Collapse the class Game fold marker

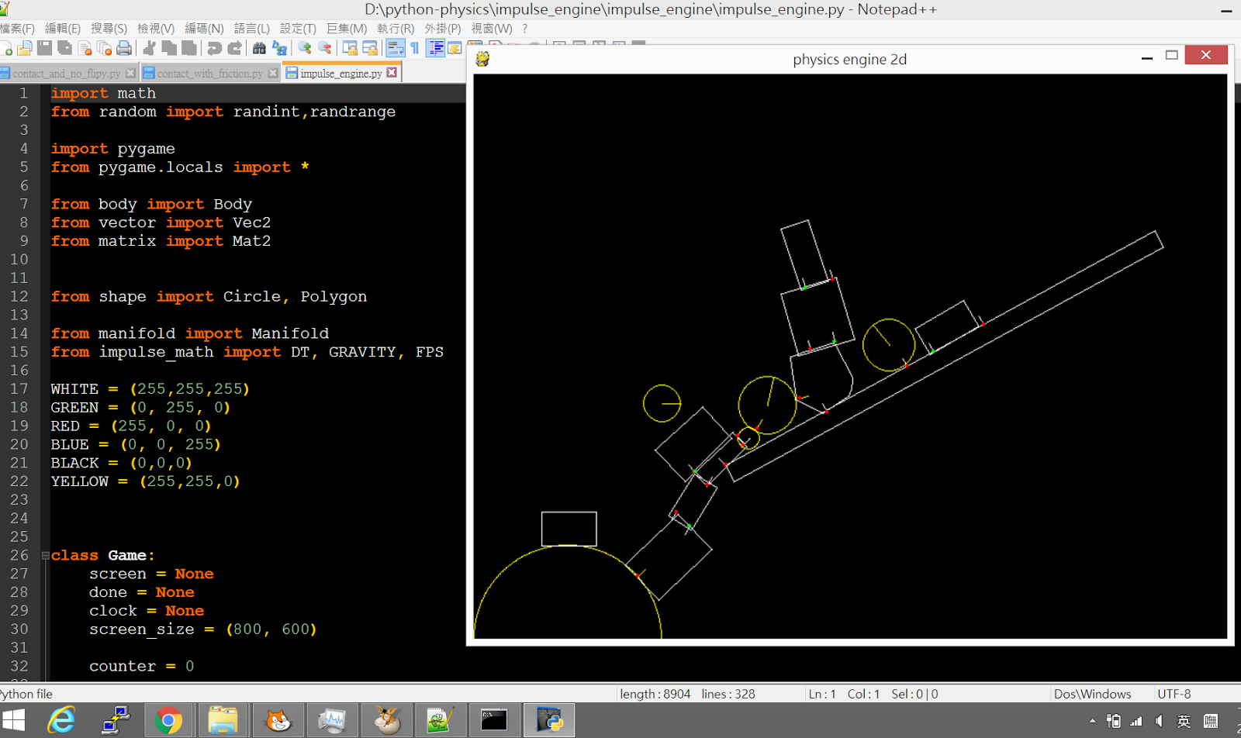(45, 555)
